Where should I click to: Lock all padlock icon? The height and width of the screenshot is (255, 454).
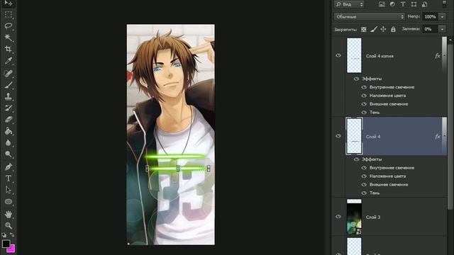pos(393,29)
